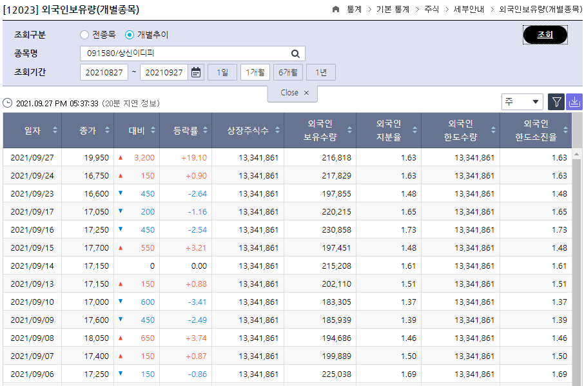This screenshot has height=386, width=584.
Task: Sort by 대비 column arrows
Action: coord(153,130)
